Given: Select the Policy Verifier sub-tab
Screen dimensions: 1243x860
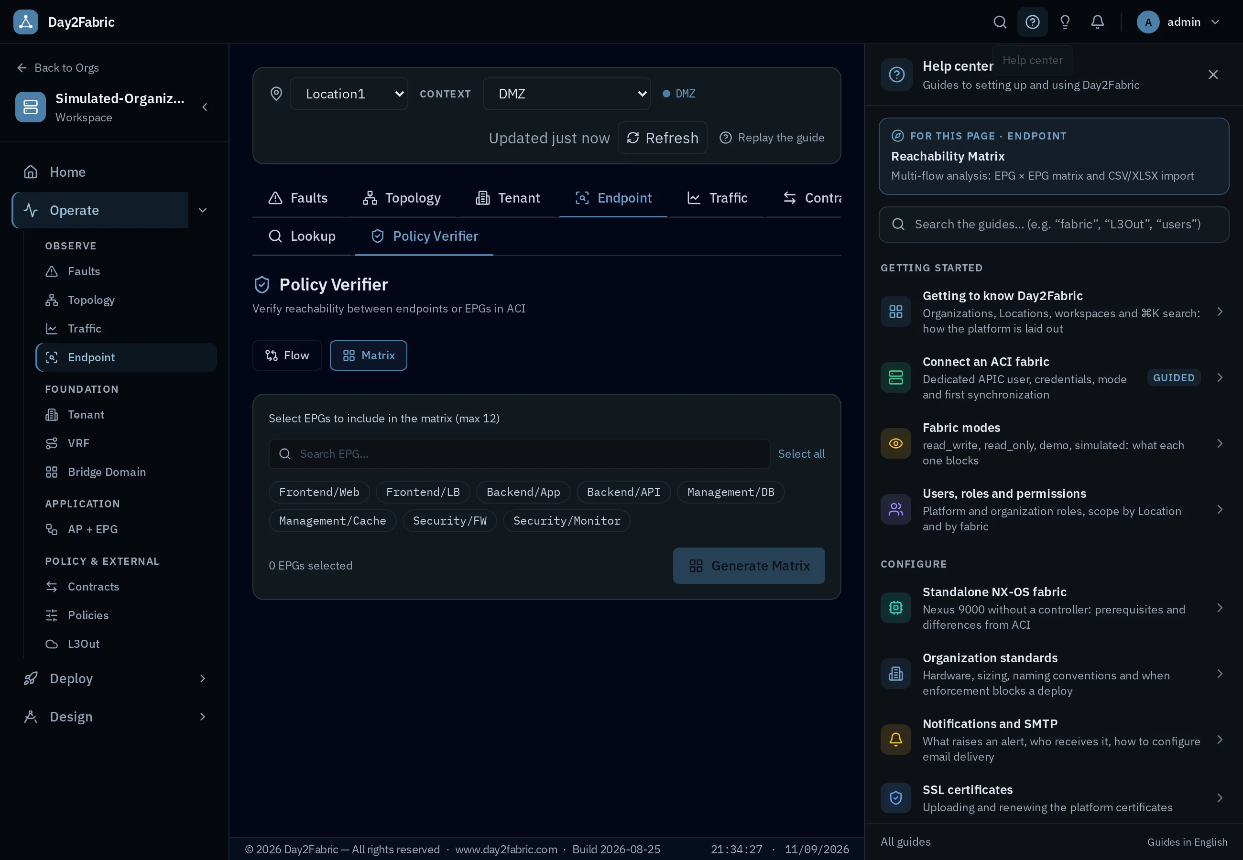Looking at the screenshot, I should point(424,236).
